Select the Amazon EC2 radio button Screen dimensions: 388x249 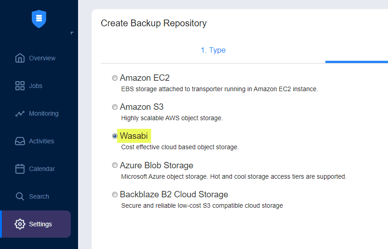pos(115,78)
